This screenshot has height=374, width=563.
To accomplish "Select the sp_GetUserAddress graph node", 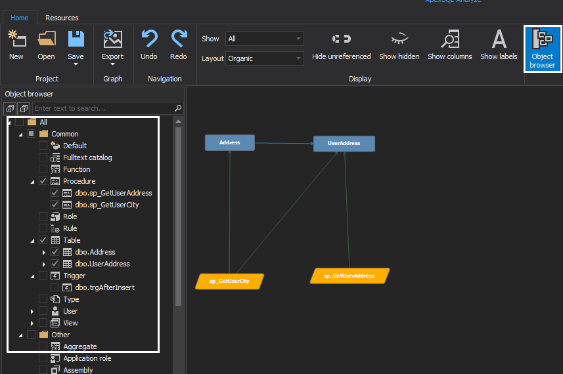I will 349,276.
